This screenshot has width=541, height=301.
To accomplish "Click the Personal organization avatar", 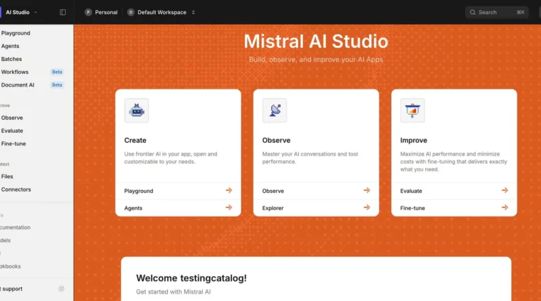I will 89,12.
